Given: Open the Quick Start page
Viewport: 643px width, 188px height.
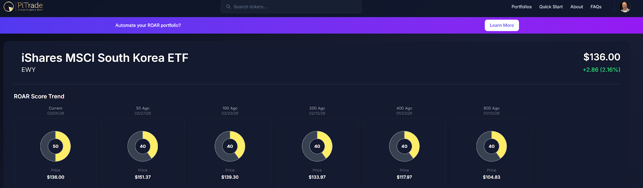Looking at the screenshot, I should click(x=551, y=7).
